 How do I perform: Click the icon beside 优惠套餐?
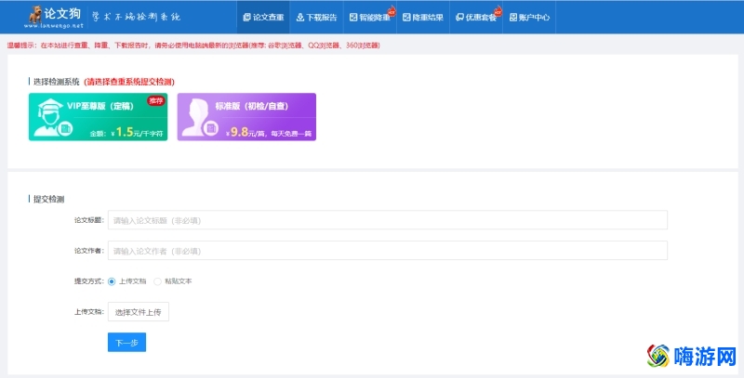[x=459, y=18]
